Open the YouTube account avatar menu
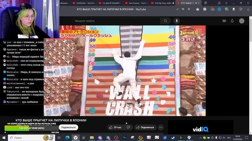The width and height of the screenshot is (252, 141). (241, 21)
